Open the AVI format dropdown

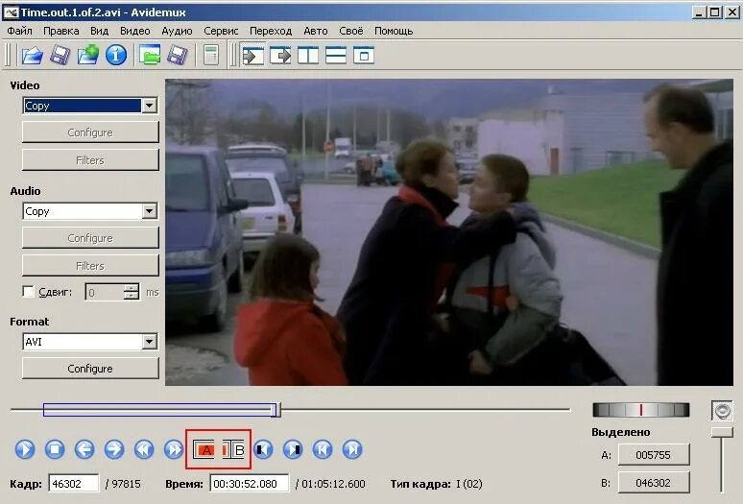tap(149, 342)
